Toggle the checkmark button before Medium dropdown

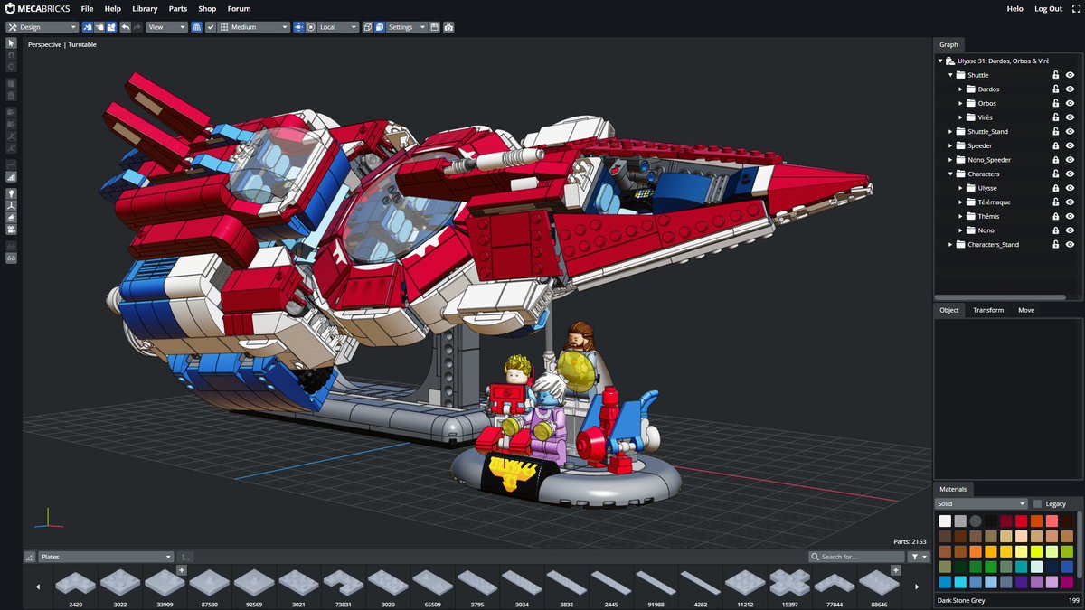click(211, 27)
